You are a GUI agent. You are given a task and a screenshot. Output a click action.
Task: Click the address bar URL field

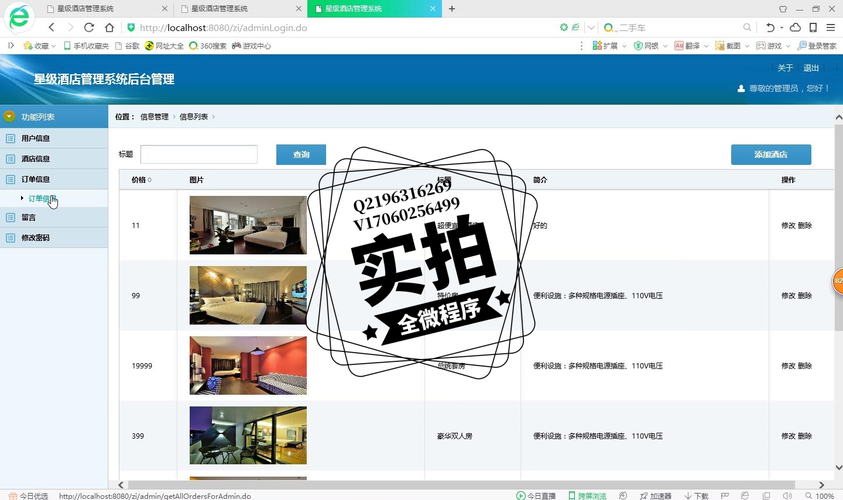pos(345,27)
